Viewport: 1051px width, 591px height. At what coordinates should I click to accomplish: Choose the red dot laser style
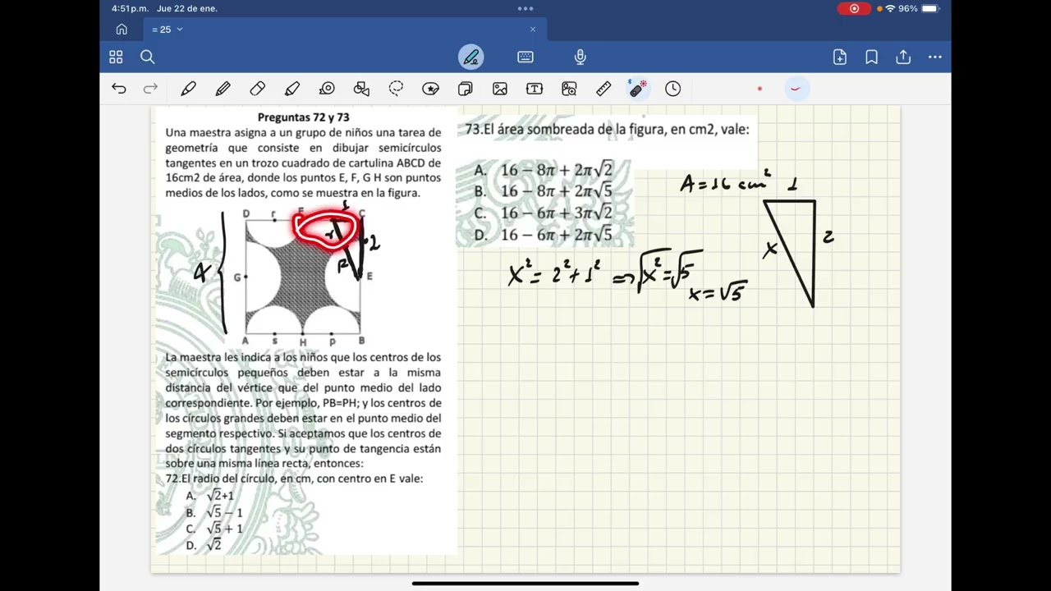click(760, 89)
